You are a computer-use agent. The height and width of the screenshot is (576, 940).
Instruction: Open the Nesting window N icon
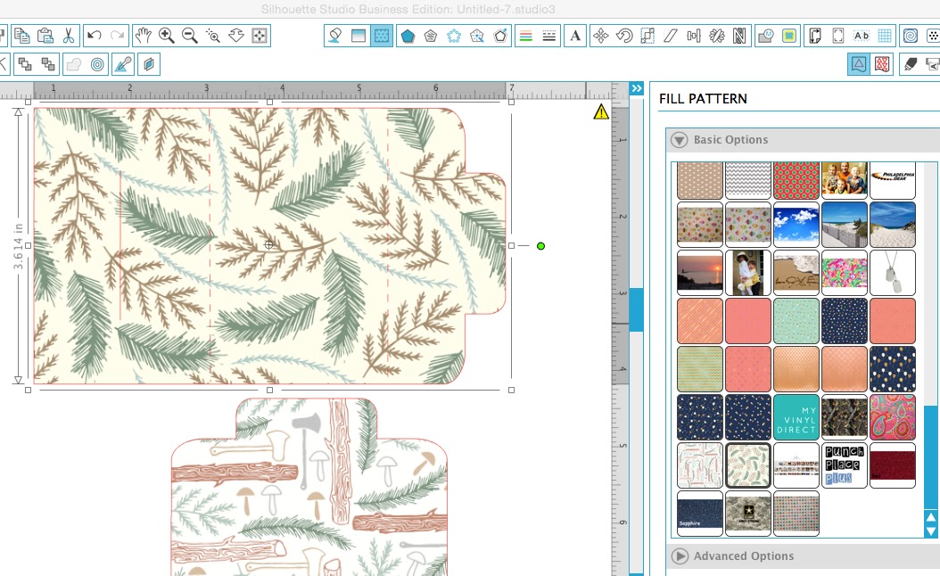click(739, 36)
